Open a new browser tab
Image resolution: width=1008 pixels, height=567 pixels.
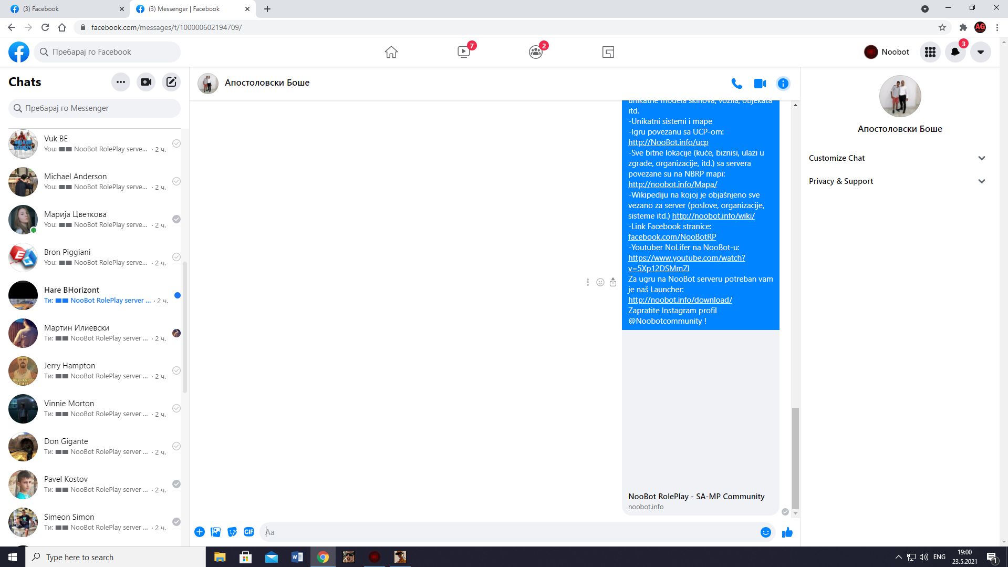(x=267, y=9)
